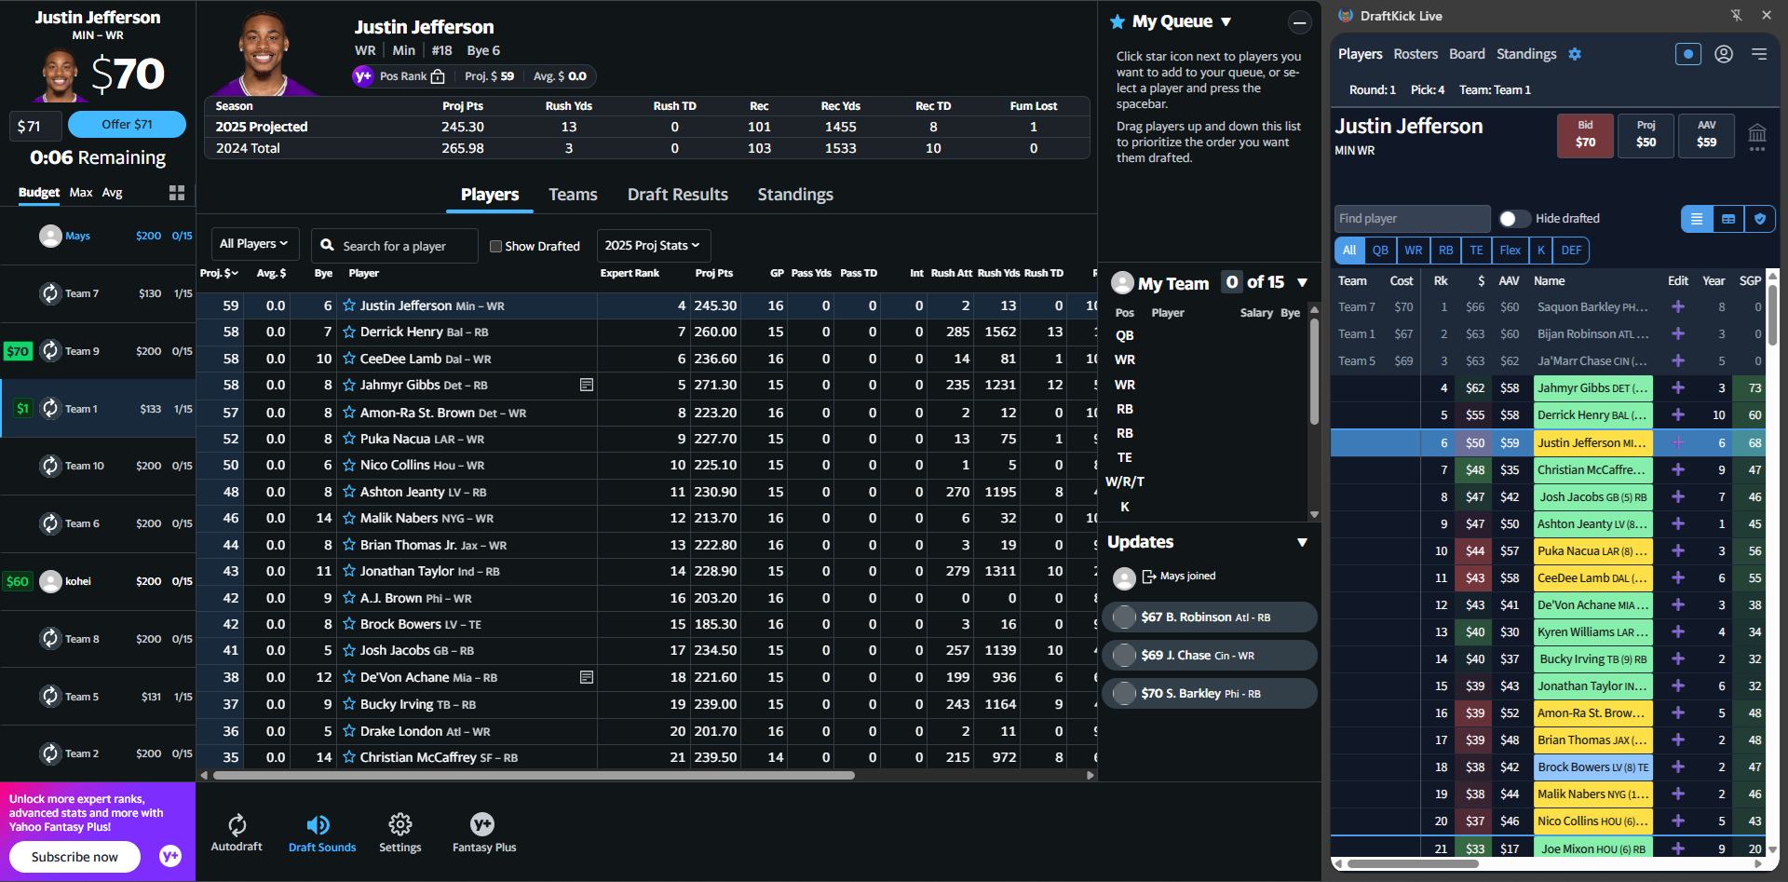Image resolution: width=1788 pixels, height=882 pixels.
Task: Open the 2025 Proj Stats dropdown
Action: coord(653,246)
